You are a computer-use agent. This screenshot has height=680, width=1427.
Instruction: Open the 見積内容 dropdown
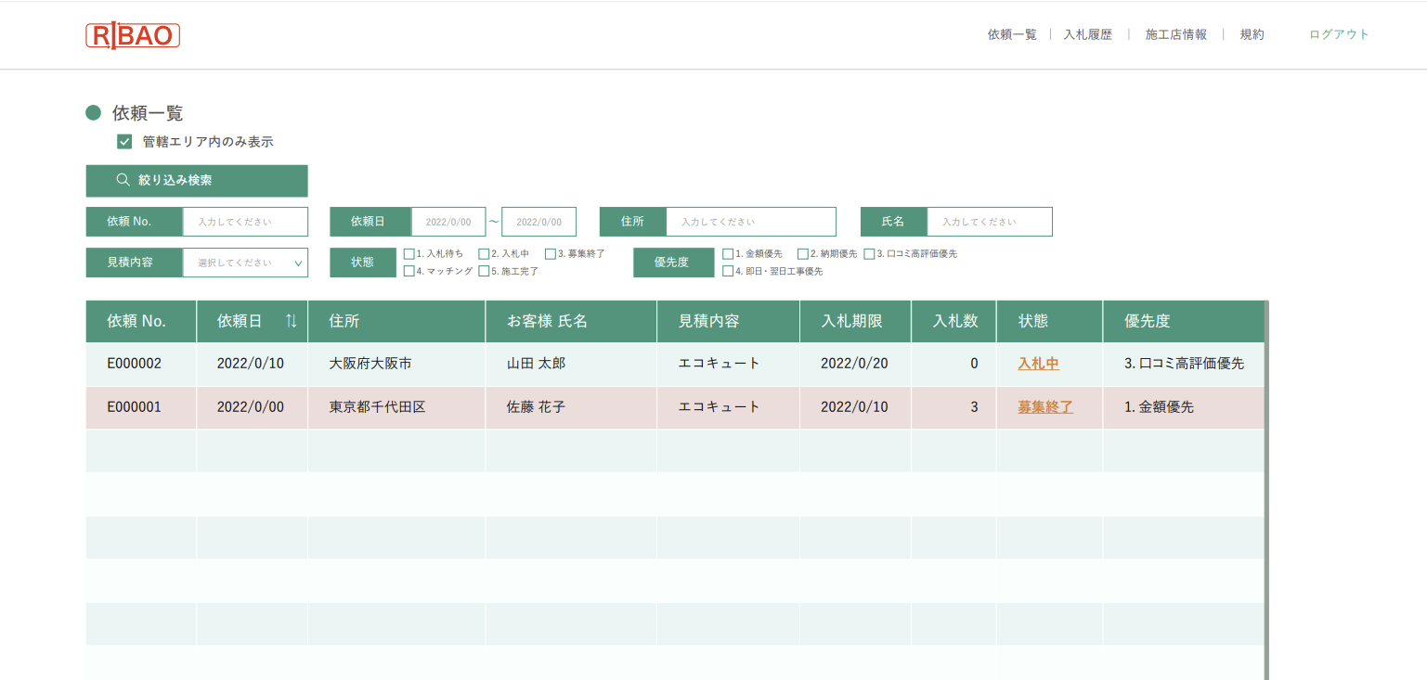click(x=245, y=263)
